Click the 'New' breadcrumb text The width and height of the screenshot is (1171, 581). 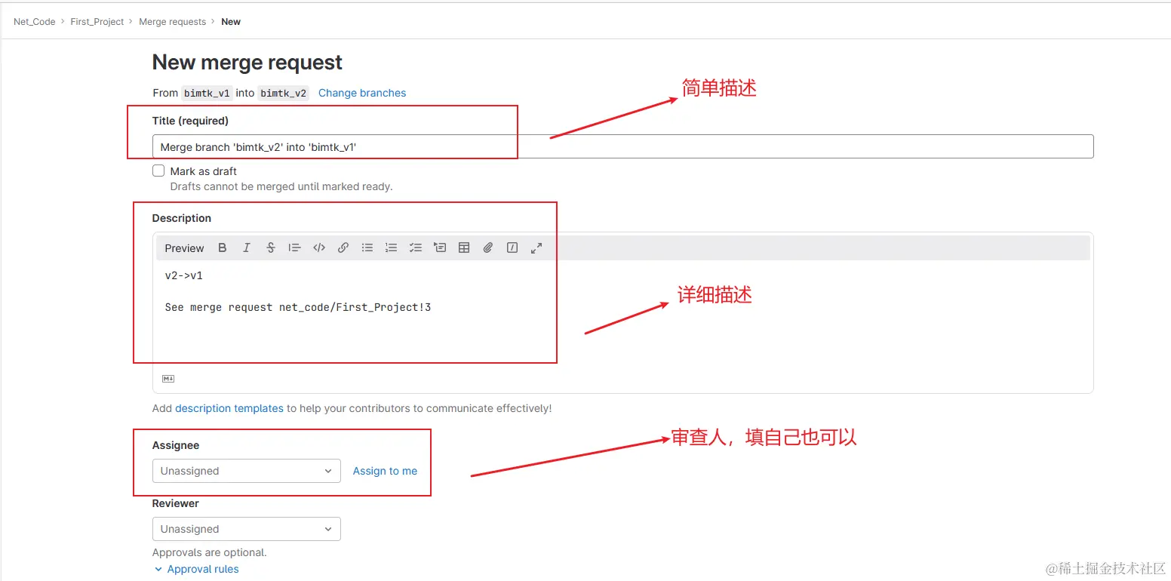pyautogui.click(x=231, y=22)
